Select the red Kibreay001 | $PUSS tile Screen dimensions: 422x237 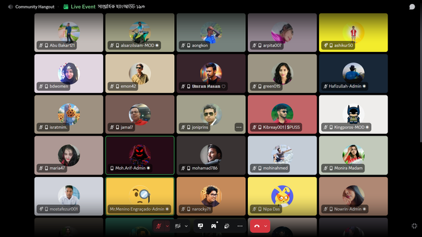[282, 115]
